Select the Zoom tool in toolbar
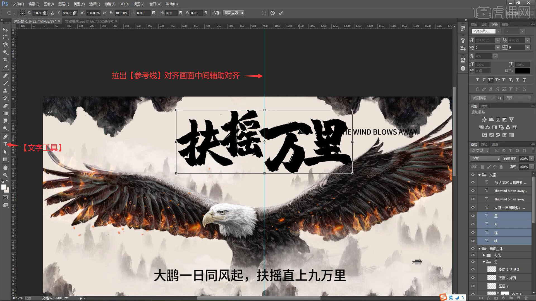Screen dimensions: 536x301 pyautogui.click(x=5, y=175)
